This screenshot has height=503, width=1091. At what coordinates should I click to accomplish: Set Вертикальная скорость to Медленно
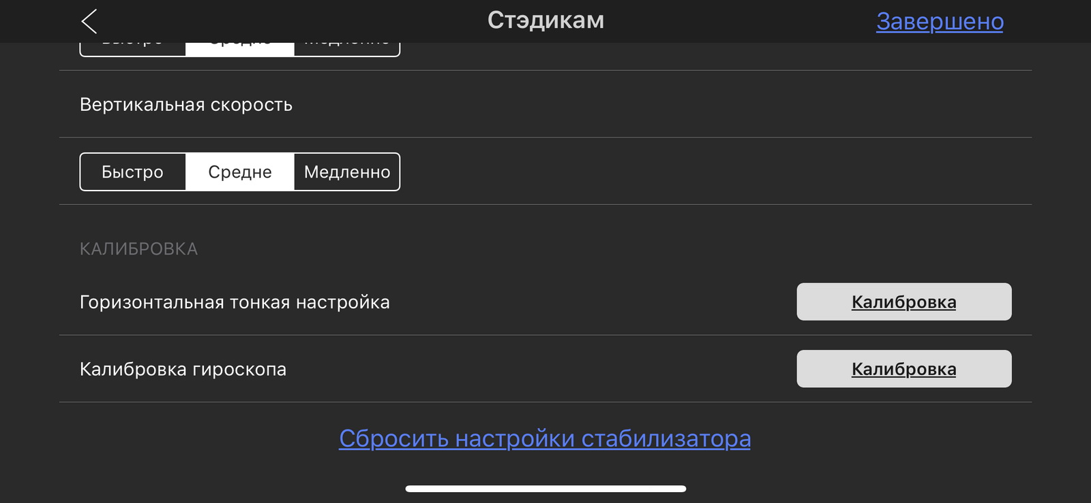coord(347,172)
